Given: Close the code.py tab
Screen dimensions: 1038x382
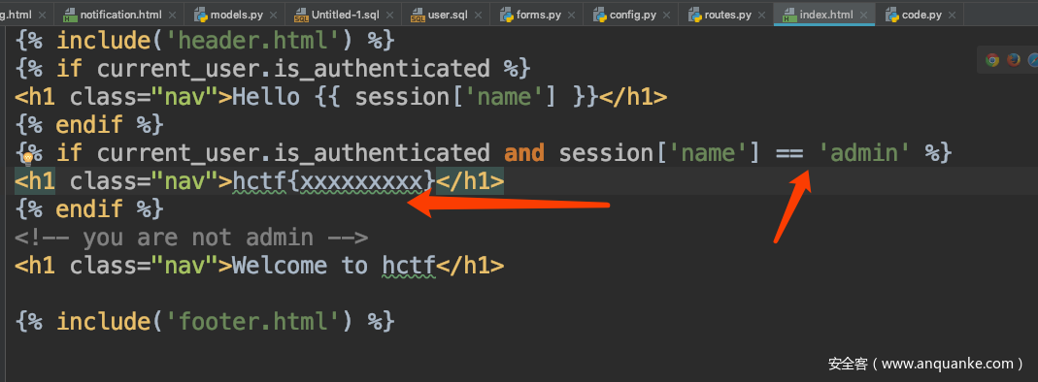Looking at the screenshot, I should tap(952, 15).
